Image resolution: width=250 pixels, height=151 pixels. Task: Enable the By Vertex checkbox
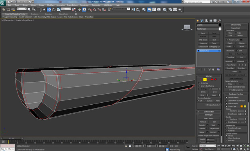click(199, 83)
